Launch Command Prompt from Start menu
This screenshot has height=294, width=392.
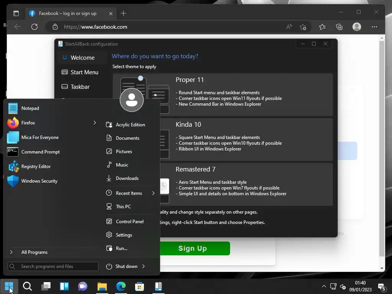pos(51,152)
